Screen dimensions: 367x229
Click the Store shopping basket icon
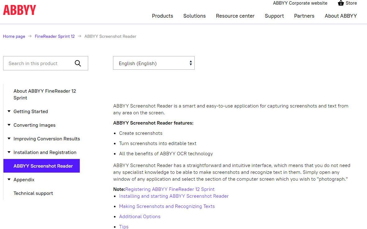[x=341, y=3]
